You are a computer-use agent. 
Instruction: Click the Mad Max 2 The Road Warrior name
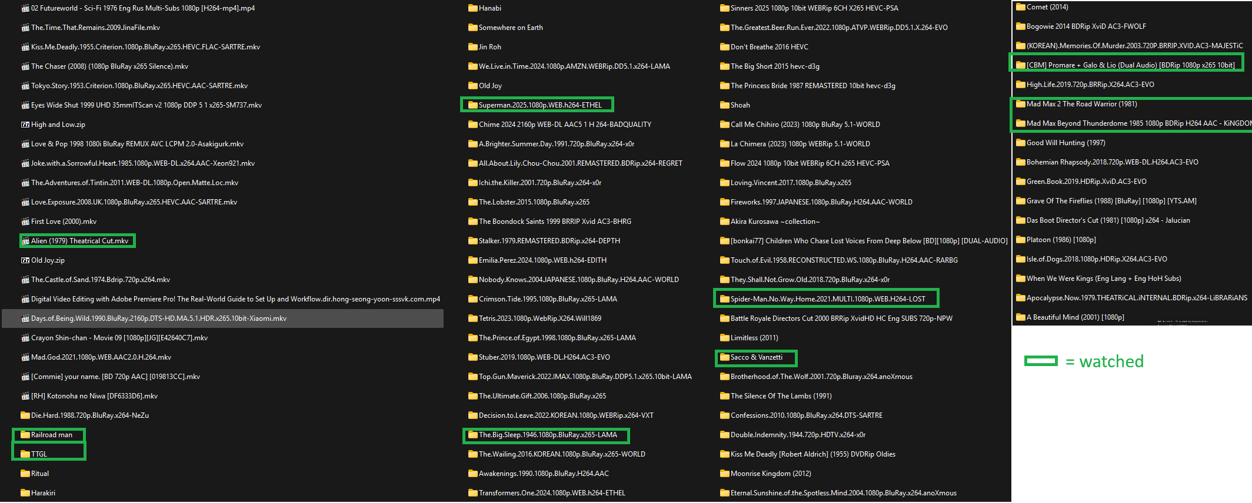tap(1082, 104)
